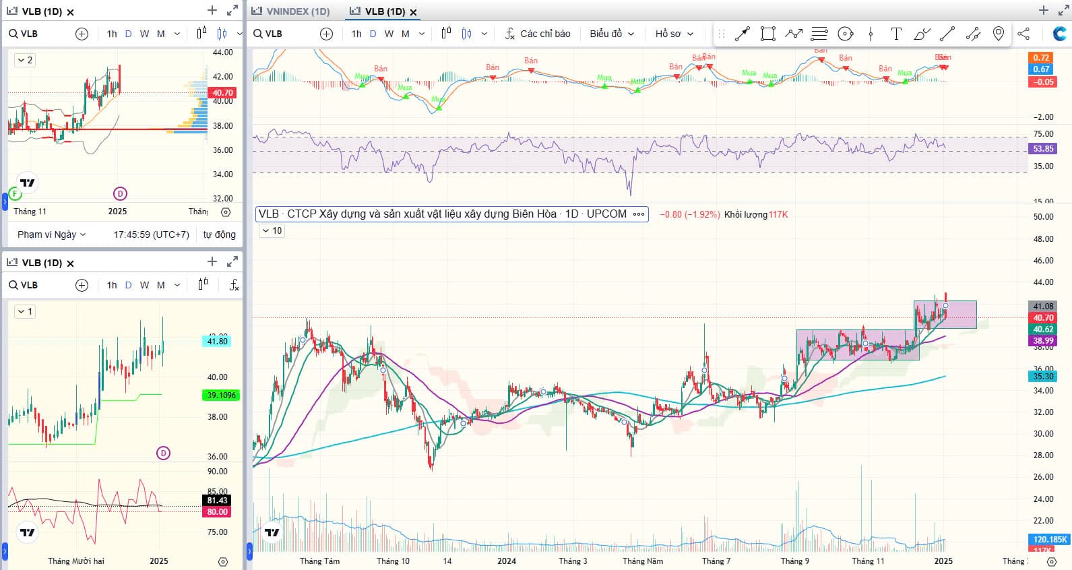This screenshot has height=570, width=1072.
Task: Switch to the VNINDEX (1D) tab
Action: tap(291, 11)
